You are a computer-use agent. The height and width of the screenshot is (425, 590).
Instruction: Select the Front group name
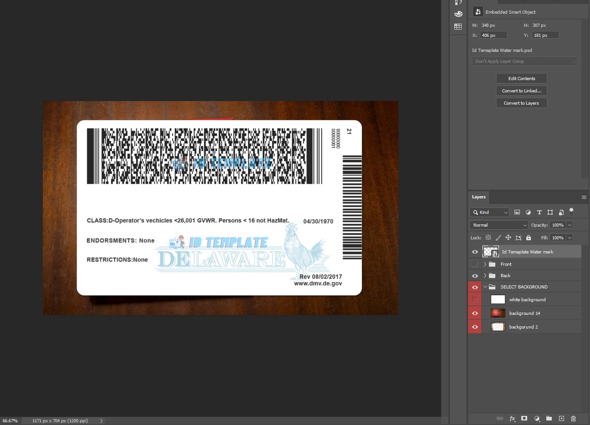click(x=506, y=264)
